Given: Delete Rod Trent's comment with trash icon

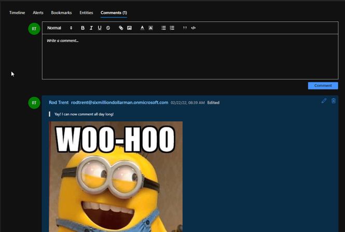Looking at the screenshot, I should click(x=334, y=101).
